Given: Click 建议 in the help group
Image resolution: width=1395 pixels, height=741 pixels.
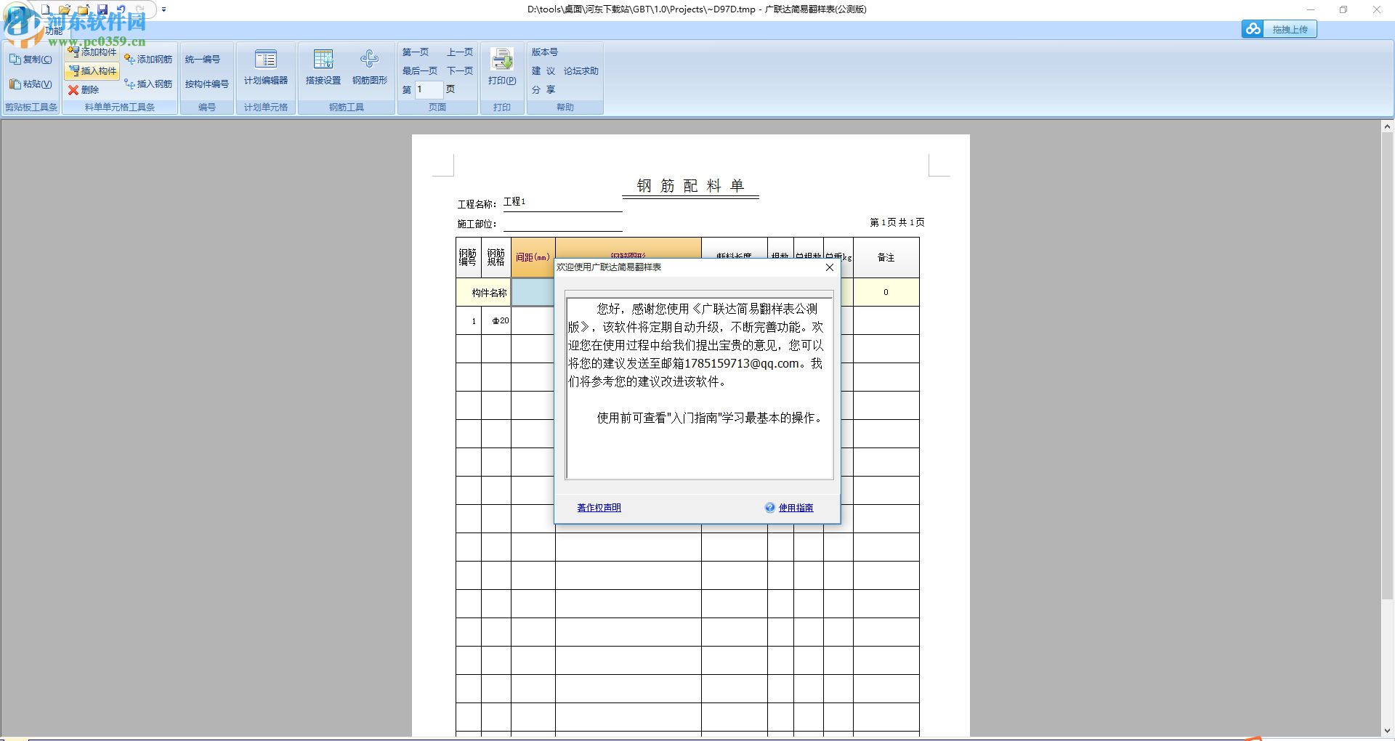Looking at the screenshot, I should pos(543,71).
